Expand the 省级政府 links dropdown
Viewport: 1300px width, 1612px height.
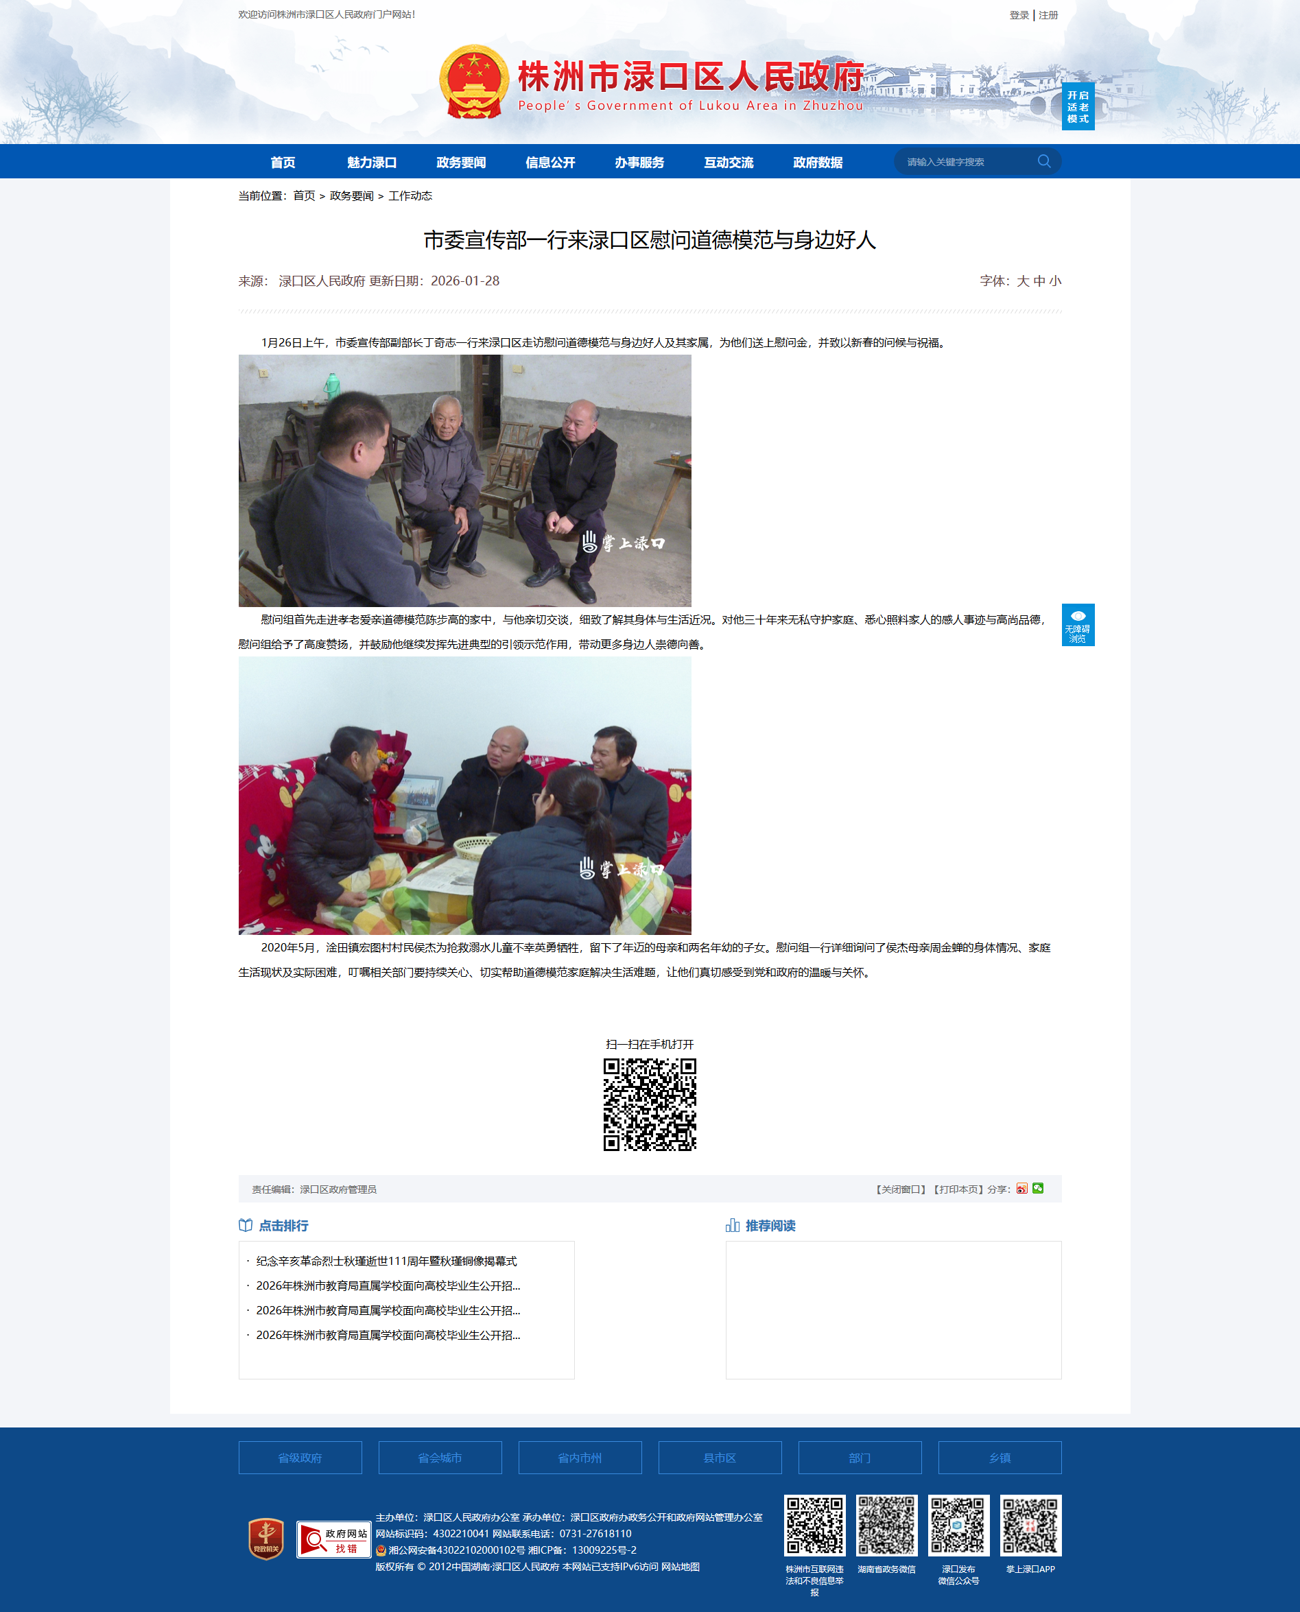point(300,1457)
